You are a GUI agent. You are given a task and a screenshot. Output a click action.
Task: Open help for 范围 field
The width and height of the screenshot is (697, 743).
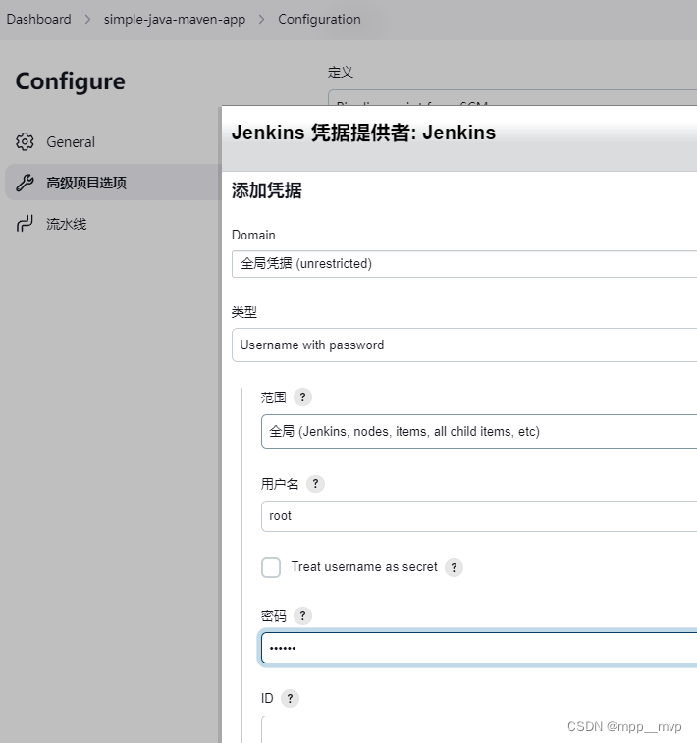[302, 398]
